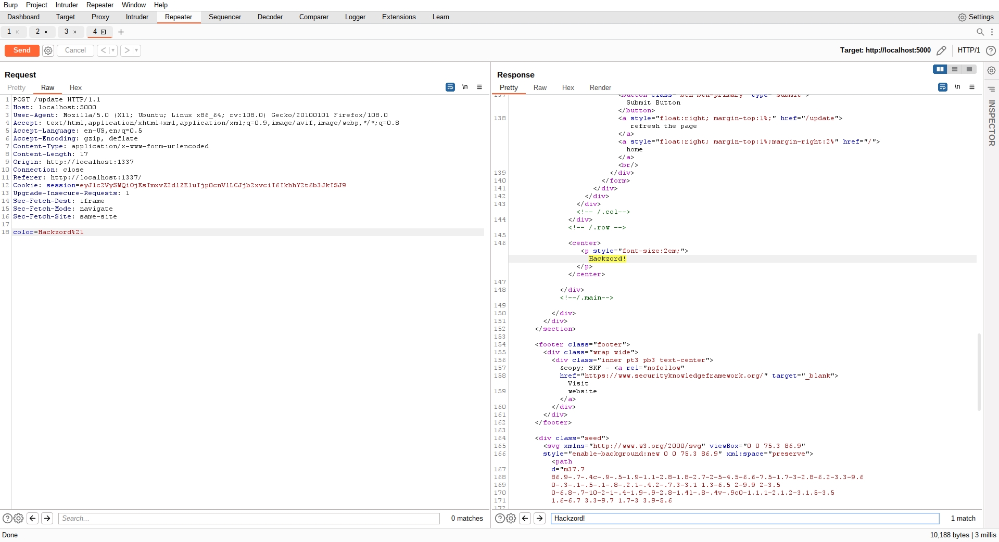Click the request search input field

(x=249, y=518)
